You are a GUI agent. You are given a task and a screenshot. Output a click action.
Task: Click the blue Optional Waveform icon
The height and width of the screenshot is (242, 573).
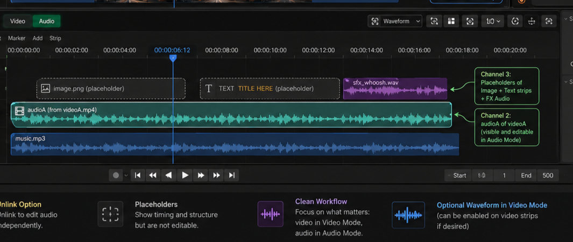tap(408, 214)
